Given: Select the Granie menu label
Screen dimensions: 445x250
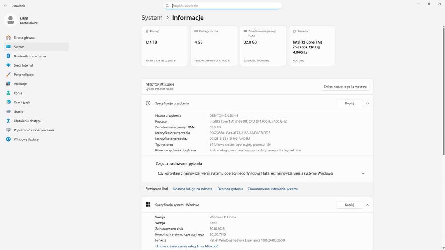Looking at the screenshot, I should coord(18,111).
